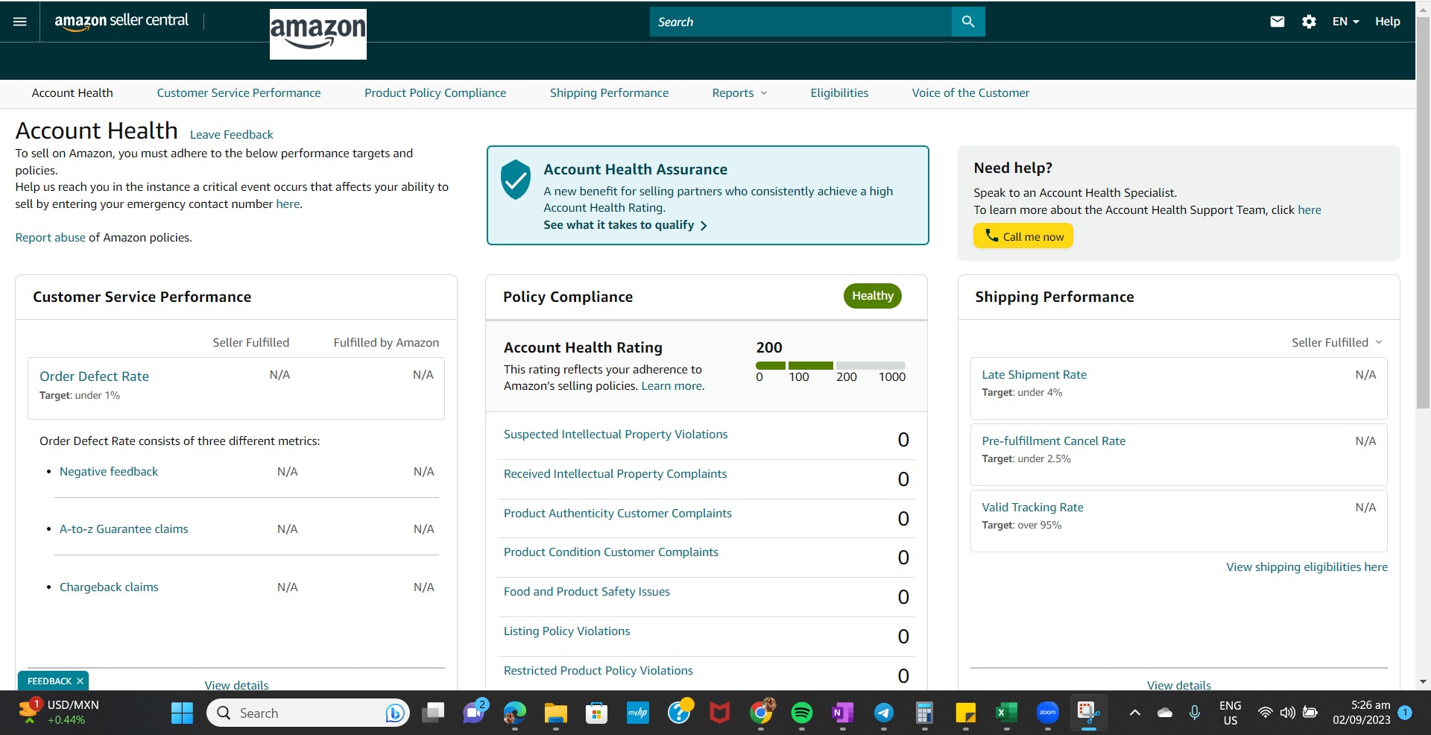Open OneNote from the taskbar
The image size is (1431, 735).
pos(842,713)
